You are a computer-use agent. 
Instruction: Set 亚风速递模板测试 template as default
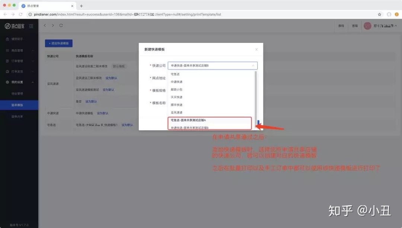click(108, 90)
